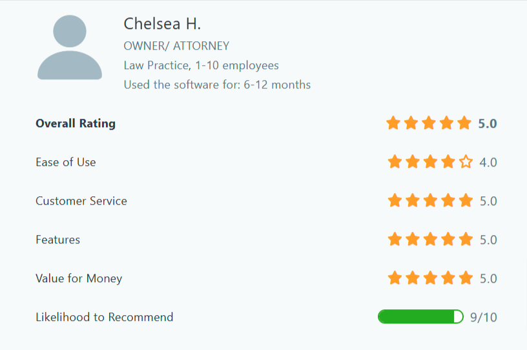Click the reviewer avatar placeholder icon
Image resolution: width=527 pixels, height=350 pixels.
coord(70,49)
